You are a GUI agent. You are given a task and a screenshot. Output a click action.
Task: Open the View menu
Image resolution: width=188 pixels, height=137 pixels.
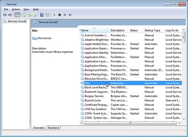26,9
